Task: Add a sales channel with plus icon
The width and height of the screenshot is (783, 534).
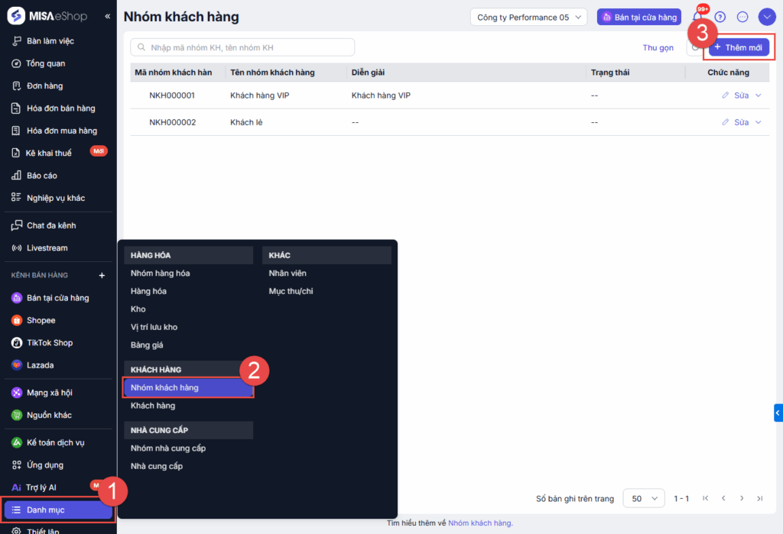Action: (102, 276)
